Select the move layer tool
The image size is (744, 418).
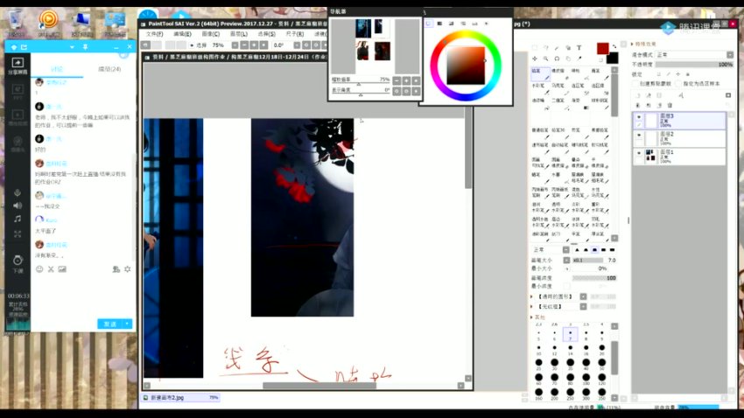(x=535, y=59)
